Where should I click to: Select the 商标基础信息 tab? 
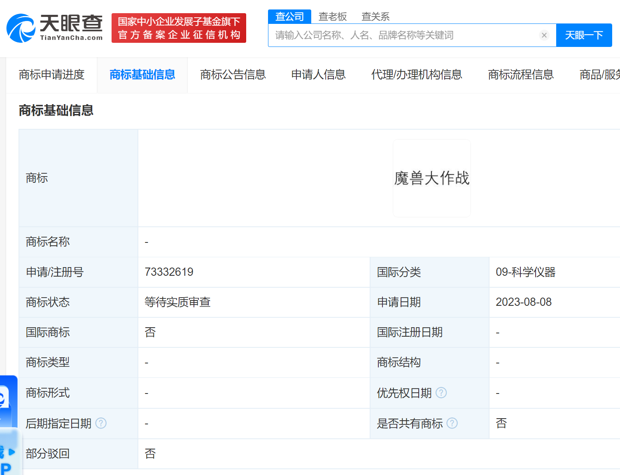click(142, 75)
